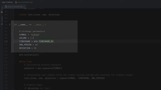This screenshot has height=90, width=161.
Task: Click mt5.TIMEFRAME_M1 in the TIMEFRAME line
Action: click(x=44, y=41)
